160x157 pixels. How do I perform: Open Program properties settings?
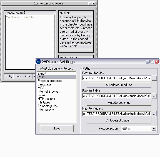pos(57,81)
